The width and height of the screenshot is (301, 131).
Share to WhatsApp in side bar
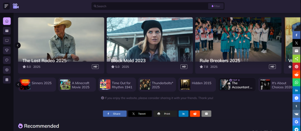point(297,82)
